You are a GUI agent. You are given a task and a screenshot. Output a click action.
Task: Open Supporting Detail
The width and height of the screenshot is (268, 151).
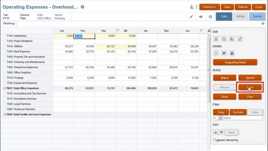[x=235, y=62]
